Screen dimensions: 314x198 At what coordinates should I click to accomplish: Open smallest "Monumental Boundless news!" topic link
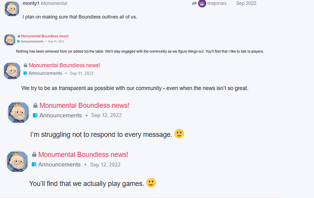(45, 36)
